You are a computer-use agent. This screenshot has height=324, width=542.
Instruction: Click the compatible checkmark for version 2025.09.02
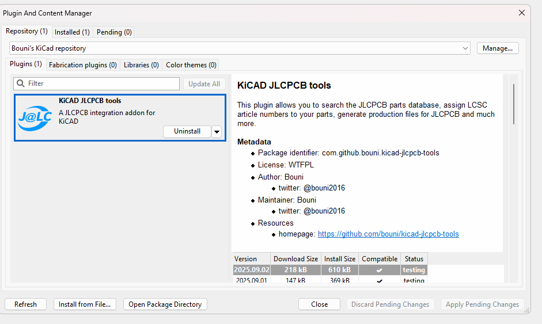point(379,270)
